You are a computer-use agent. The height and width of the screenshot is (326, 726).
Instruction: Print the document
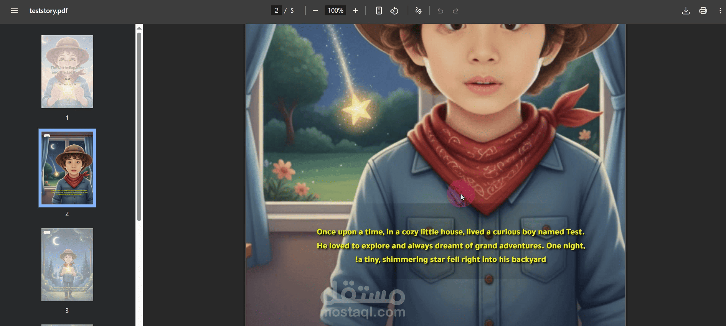tap(703, 11)
